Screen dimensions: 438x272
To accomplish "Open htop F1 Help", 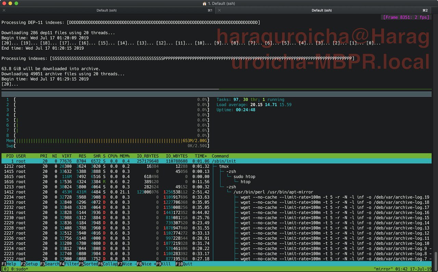I will (x=9, y=264).
